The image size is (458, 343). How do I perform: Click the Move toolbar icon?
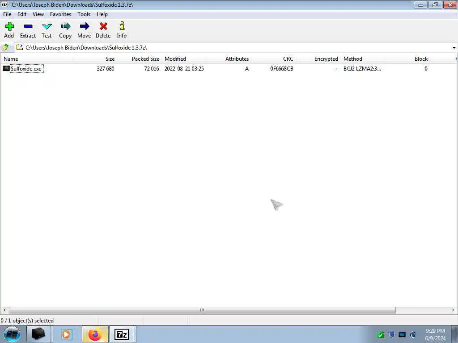(85, 26)
